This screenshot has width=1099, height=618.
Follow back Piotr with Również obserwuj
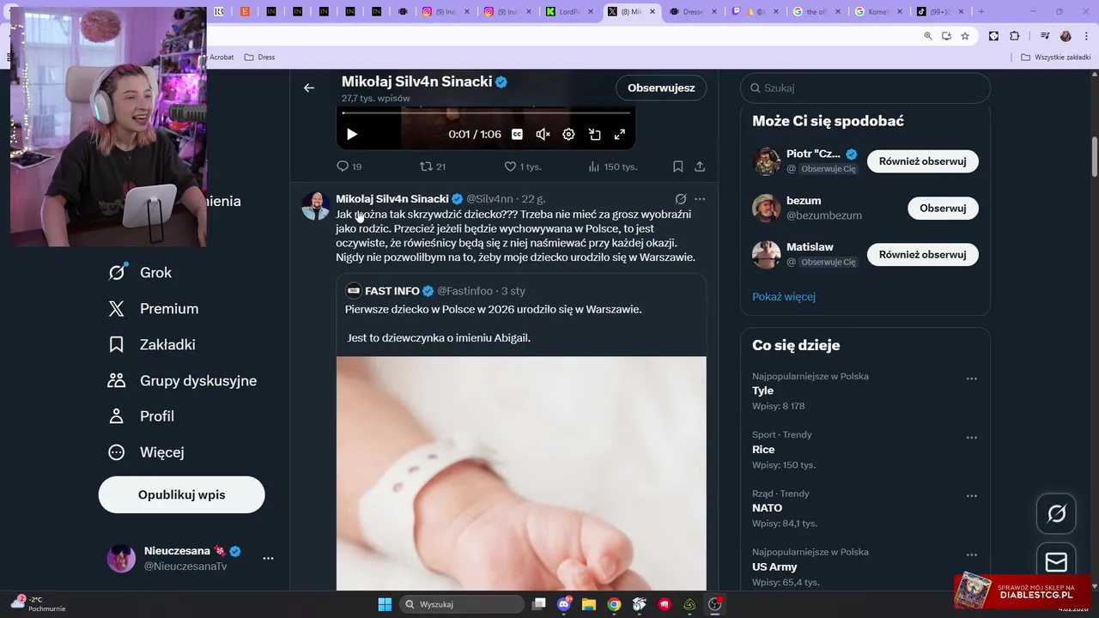(x=922, y=161)
